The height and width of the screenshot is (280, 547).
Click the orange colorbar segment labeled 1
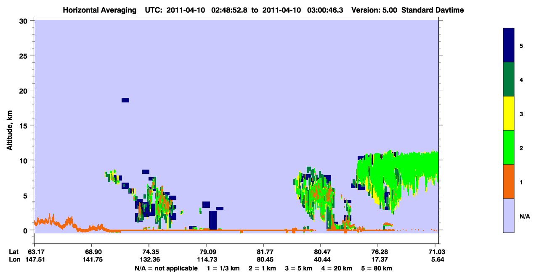(509, 181)
